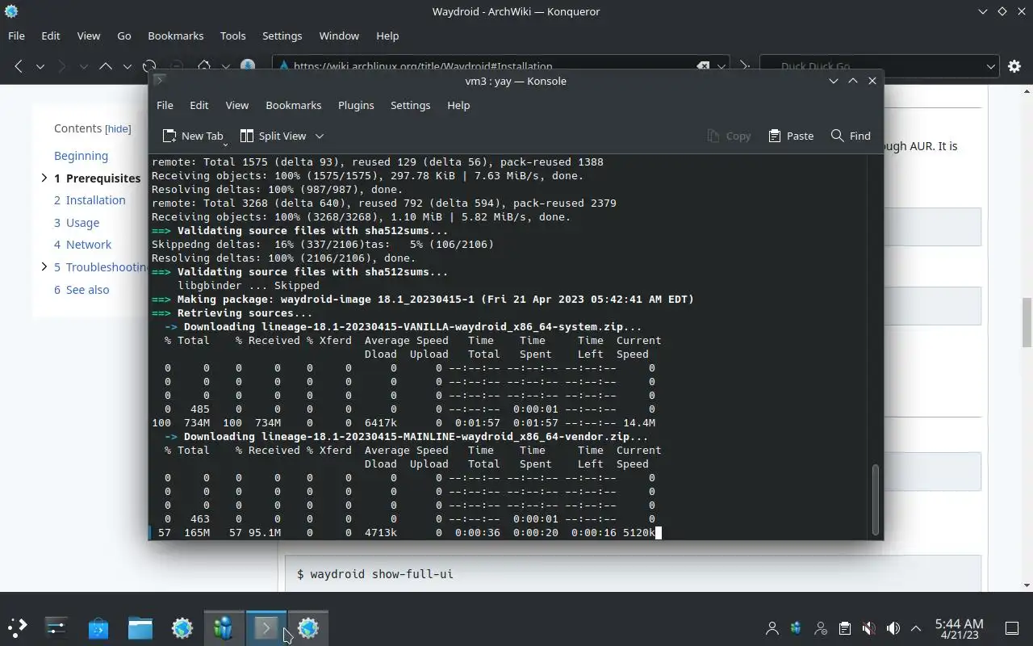Screen dimensions: 1033x646
Task: Open Dolphin file manager in taskbar
Action: [x=140, y=627]
